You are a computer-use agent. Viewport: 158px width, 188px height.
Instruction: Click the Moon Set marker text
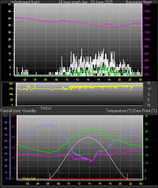[x=29, y=179]
